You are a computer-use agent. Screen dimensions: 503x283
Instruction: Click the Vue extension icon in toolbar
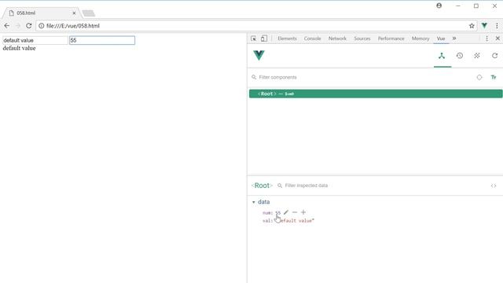(x=484, y=26)
